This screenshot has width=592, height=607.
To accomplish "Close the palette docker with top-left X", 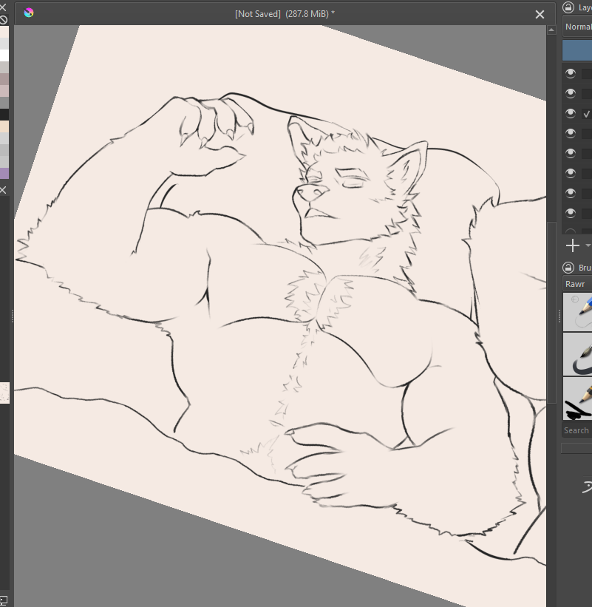I will tap(3, 7).
